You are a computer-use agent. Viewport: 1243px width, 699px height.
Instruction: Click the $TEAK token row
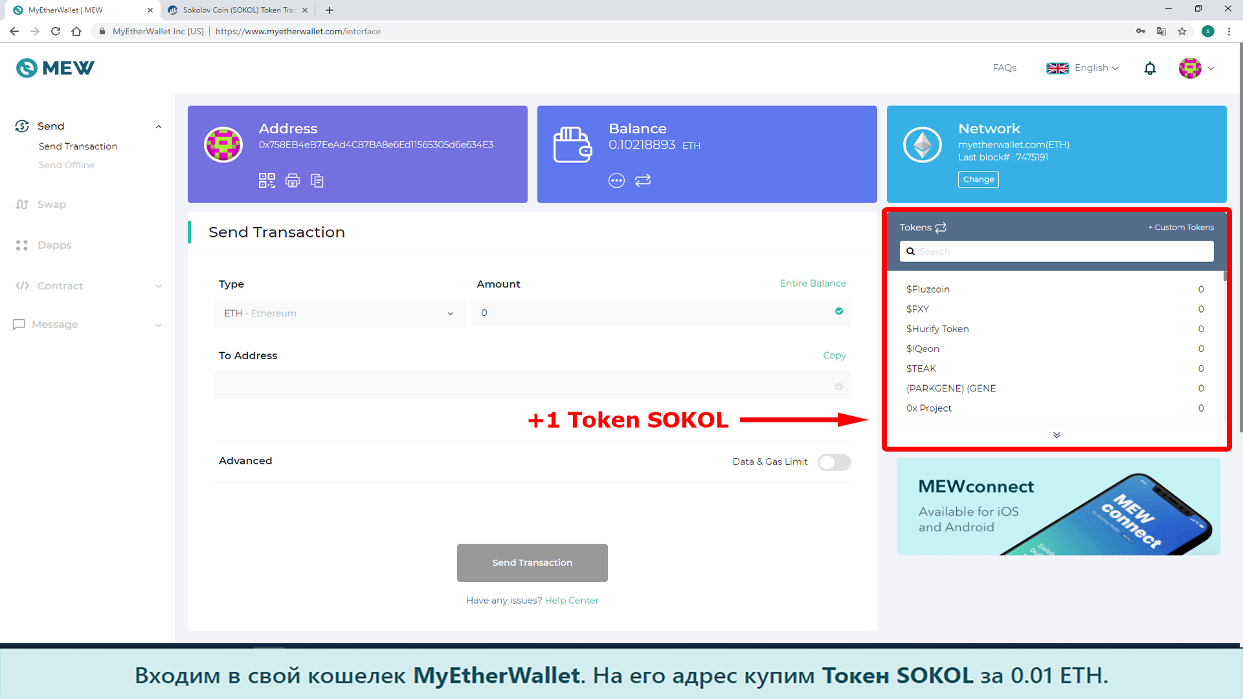[1055, 369]
